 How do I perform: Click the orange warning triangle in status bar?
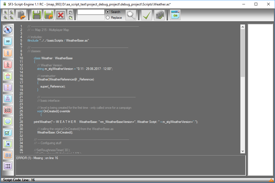tap(271, 180)
